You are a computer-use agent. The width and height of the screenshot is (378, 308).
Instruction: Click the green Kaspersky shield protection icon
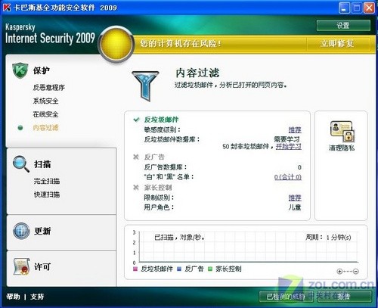pyautogui.click(x=20, y=70)
